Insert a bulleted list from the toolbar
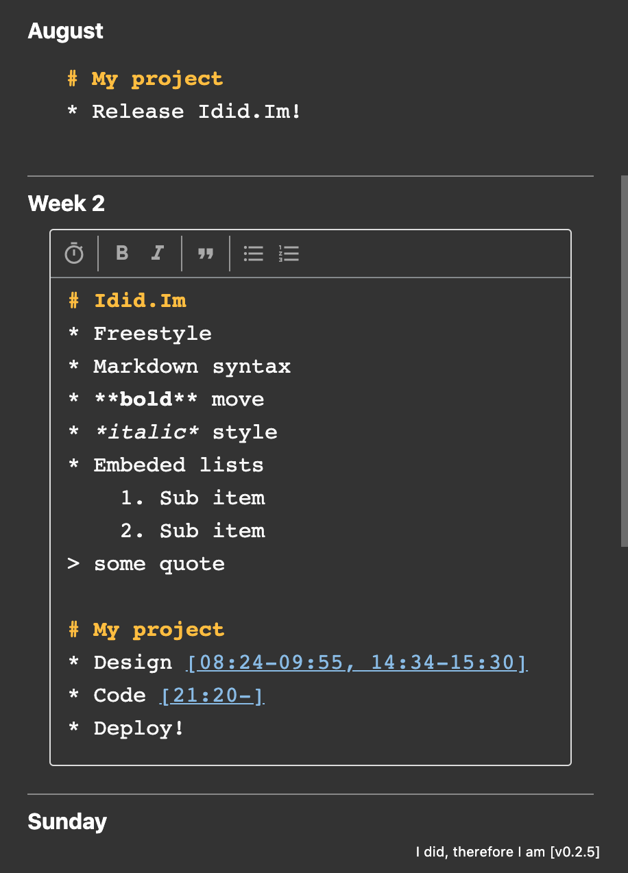The width and height of the screenshot is (628, 873). coord(254,254)
